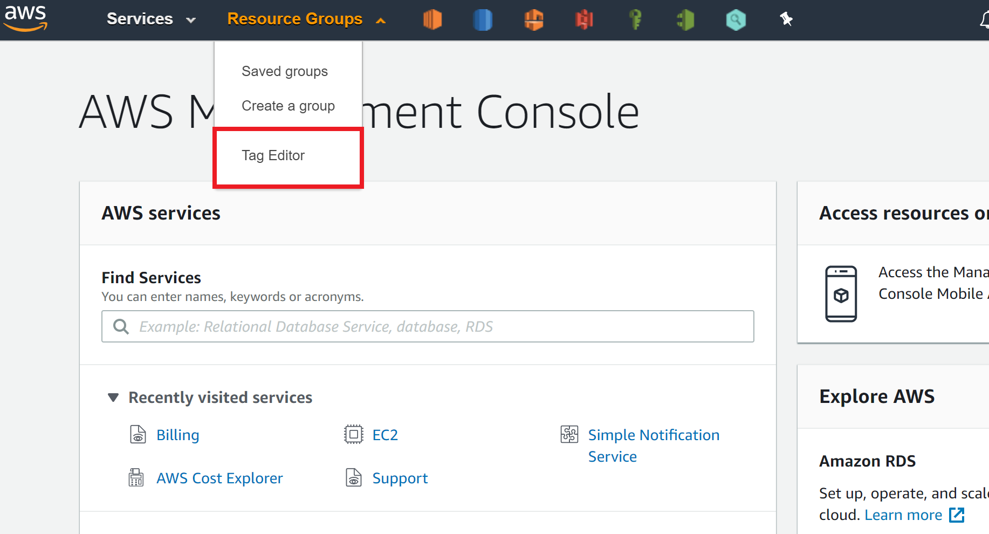
Task: Open the Billing service link
Action: pyautogui.click(x=177, y=435)
